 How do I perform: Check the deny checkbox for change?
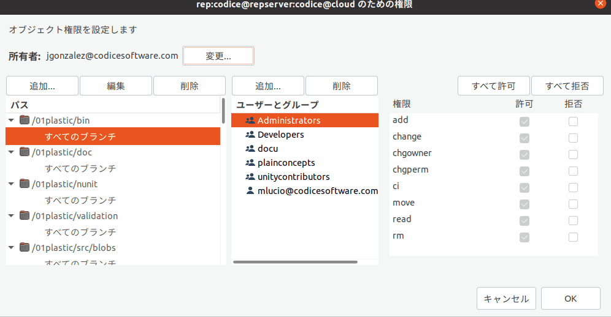pos(573,138)
